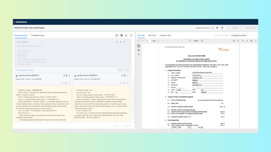This screenshot has height=152, width=271.
Task: Expand the auto_merging prompt card to fullscreen
Action: [124, 42]
